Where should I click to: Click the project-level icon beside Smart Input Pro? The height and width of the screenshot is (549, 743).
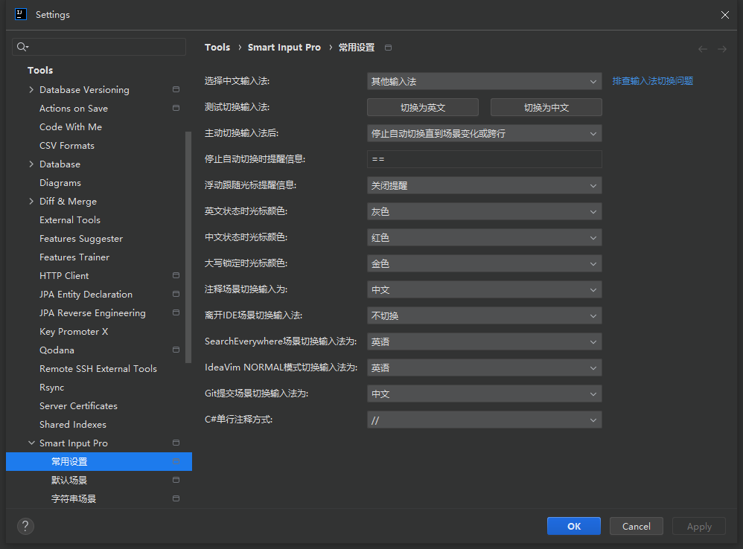click(x=176, y=443)
